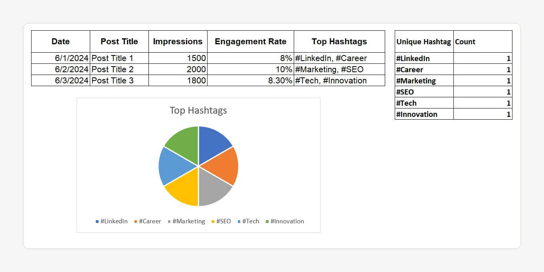The image size is (544, 272).
Task: Select the count cell beside #LinkedIn
Action: (483, 58)
